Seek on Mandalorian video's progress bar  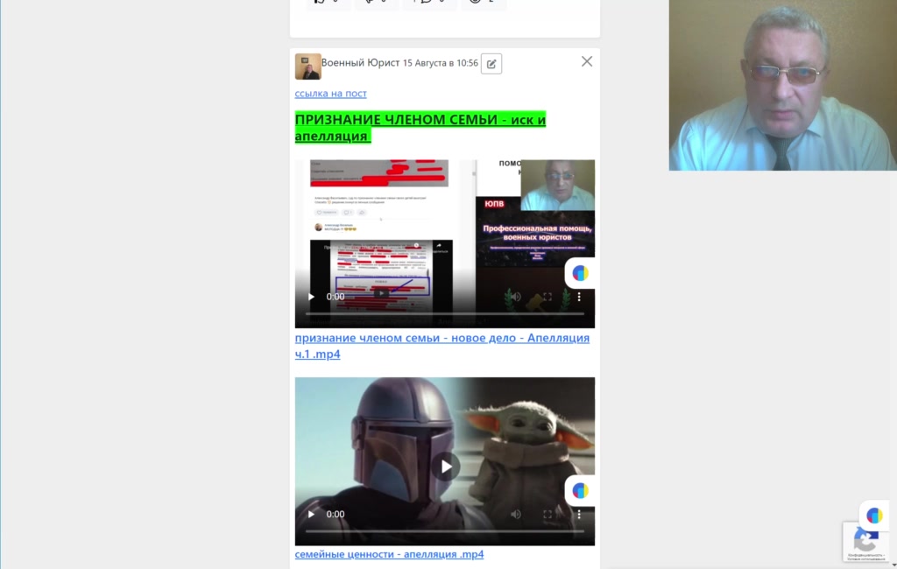pos(444,531)
